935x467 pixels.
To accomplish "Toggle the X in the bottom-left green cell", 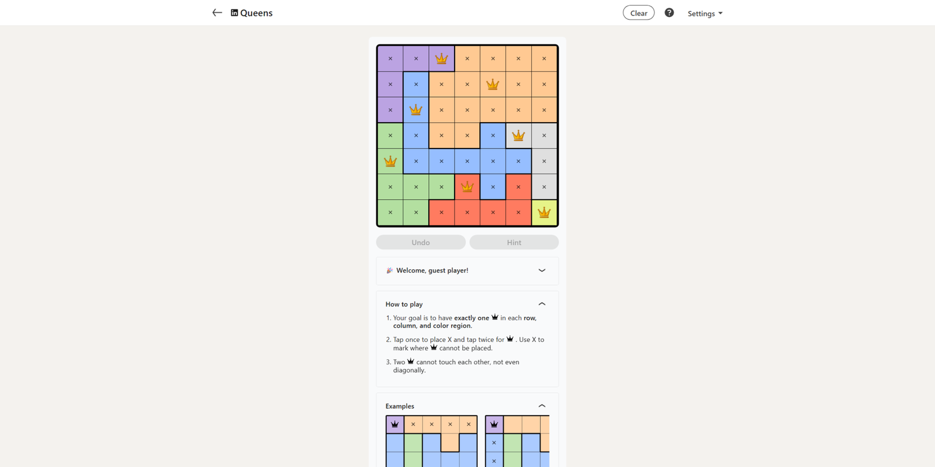I will coord(390,213).
